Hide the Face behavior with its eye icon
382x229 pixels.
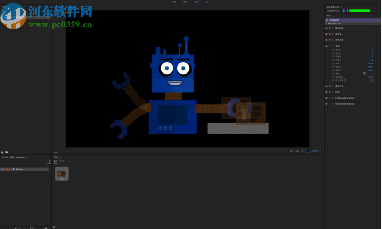click(326, 28)
